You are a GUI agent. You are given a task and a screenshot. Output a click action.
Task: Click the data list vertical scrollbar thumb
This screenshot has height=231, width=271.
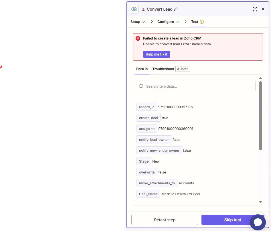point(260,116)
